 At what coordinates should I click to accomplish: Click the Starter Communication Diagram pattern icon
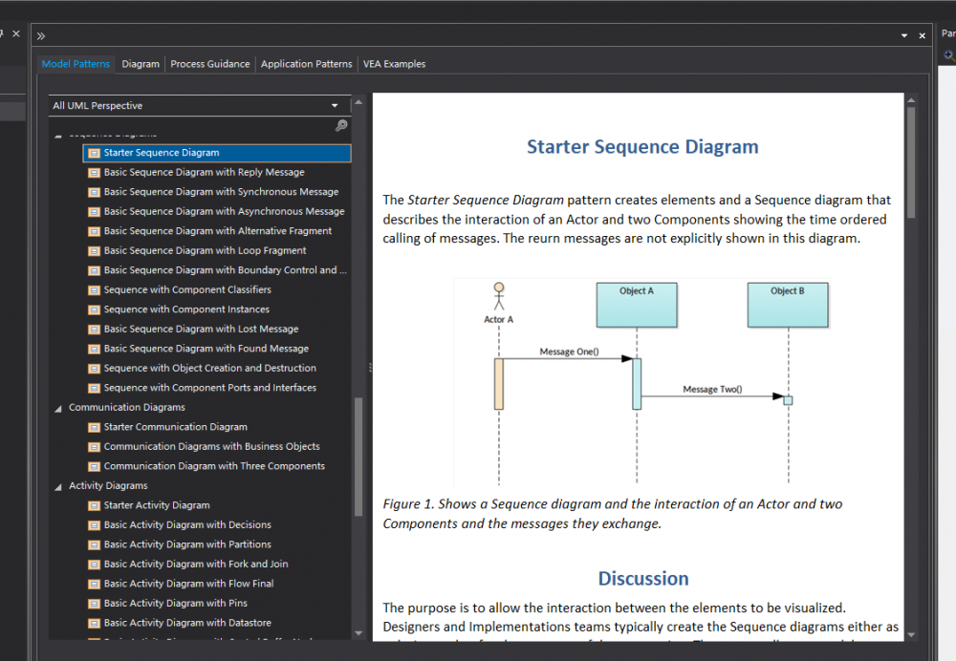pos(94,426)
